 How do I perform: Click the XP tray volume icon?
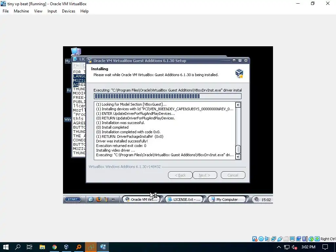(256, 199)
